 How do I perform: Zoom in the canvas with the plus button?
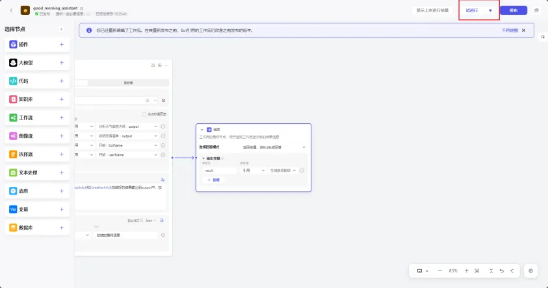pyautogui.click(x=466, y=271)
